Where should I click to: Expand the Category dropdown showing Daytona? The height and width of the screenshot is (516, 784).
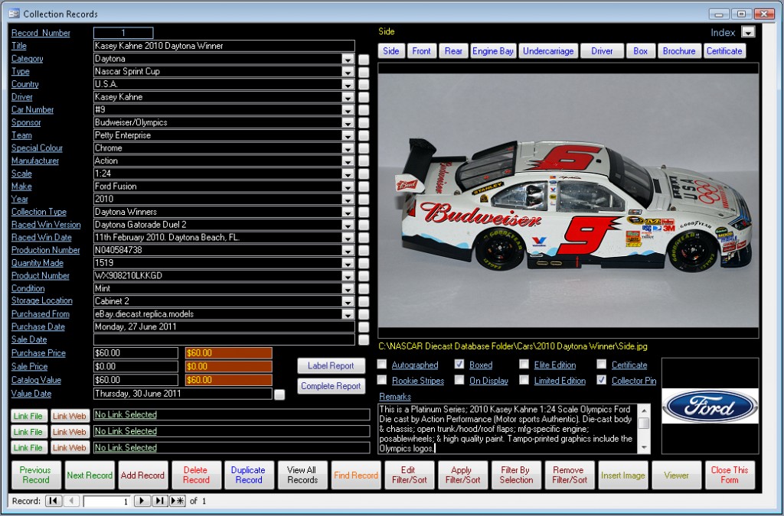(x=348, y=59)
